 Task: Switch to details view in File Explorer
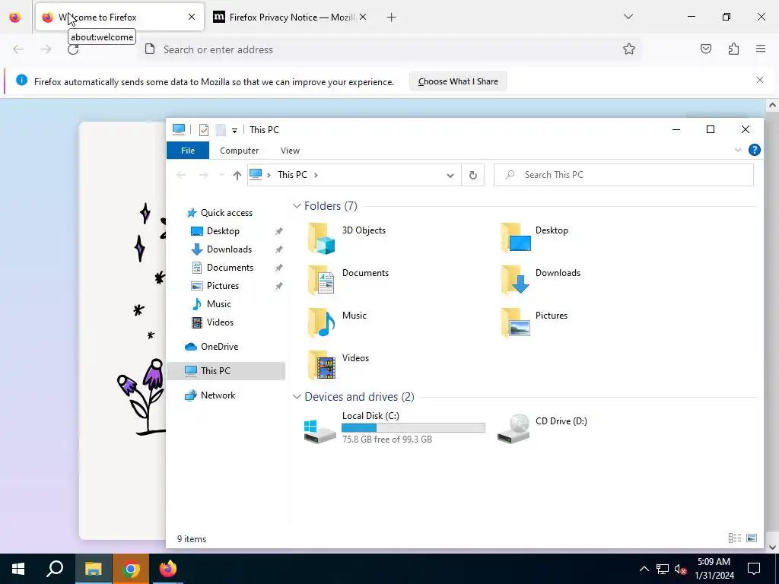[x=735, y=538]
